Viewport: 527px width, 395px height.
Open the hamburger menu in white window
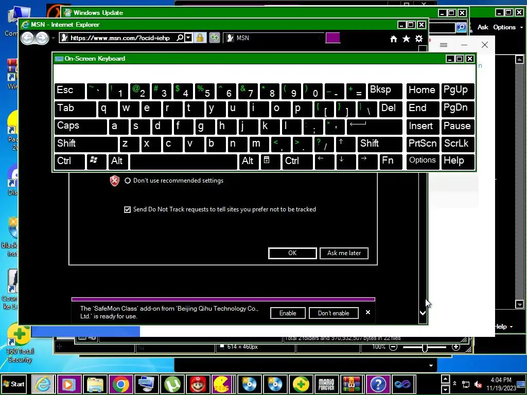click(443, 45)
